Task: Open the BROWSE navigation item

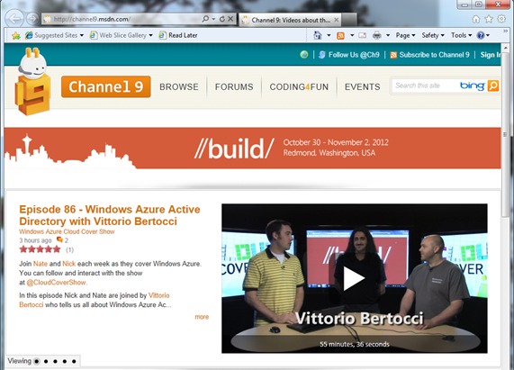Action: coord(179,86)
